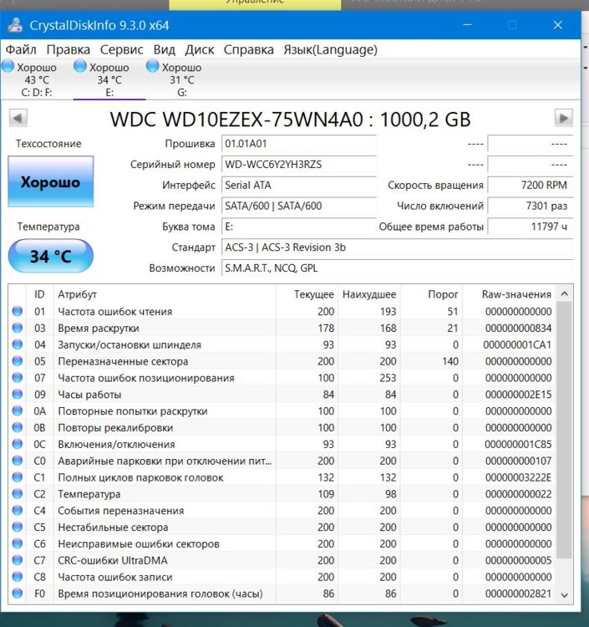The height and width of the screenshot is (627, 589).
Task: Switch to the E: disk tab
Action: (109, 80)
